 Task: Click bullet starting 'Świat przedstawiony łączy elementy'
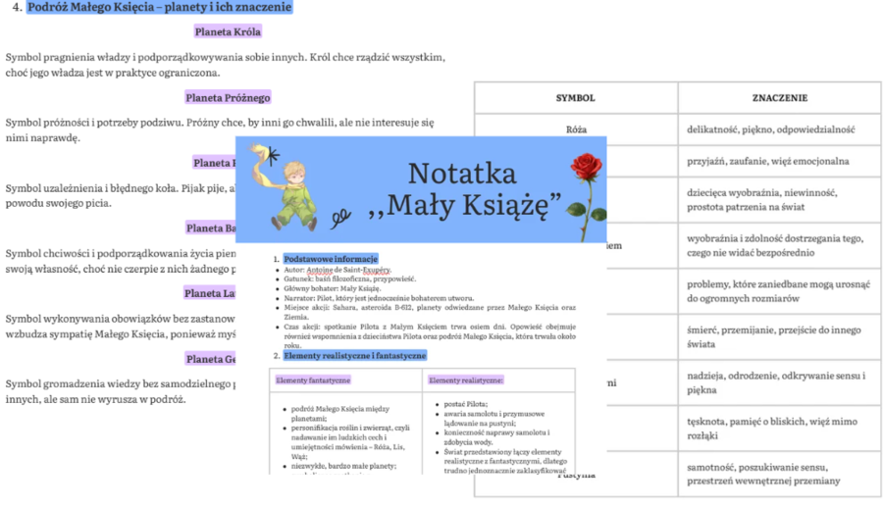(505, 461)
